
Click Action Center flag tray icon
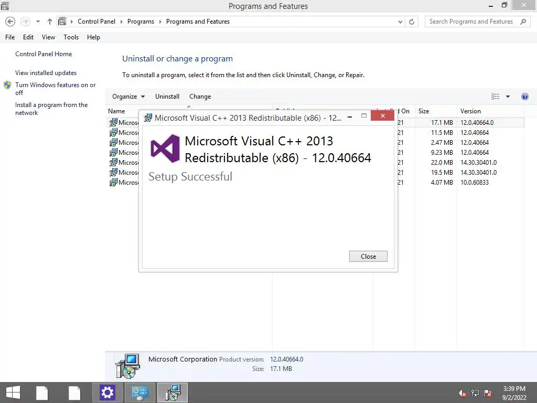[x=488, y=393]
